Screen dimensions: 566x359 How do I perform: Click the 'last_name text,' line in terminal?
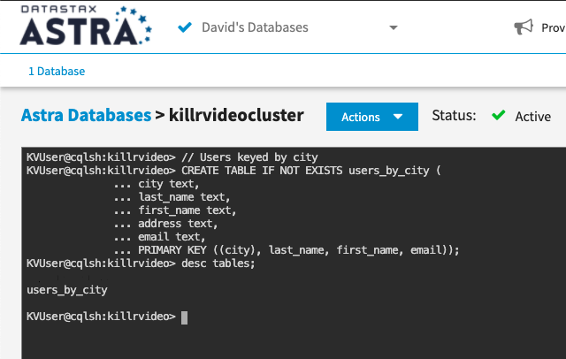(x=184, y=197)
